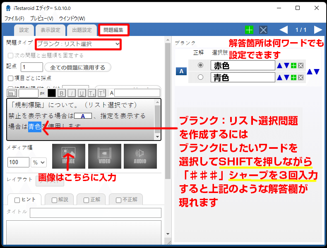Mark 青色 as the correct answer
Image resolution: width=327 pixels, height=248 pixels.
coord(200,77)
